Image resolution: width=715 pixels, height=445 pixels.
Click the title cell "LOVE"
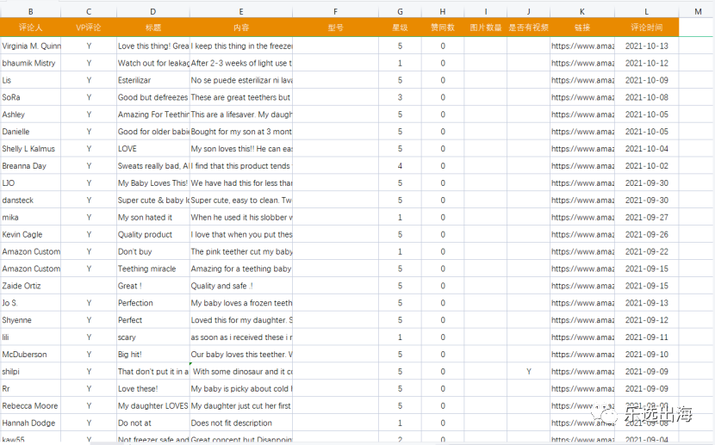pyautogui.click(x=152, y=149)
